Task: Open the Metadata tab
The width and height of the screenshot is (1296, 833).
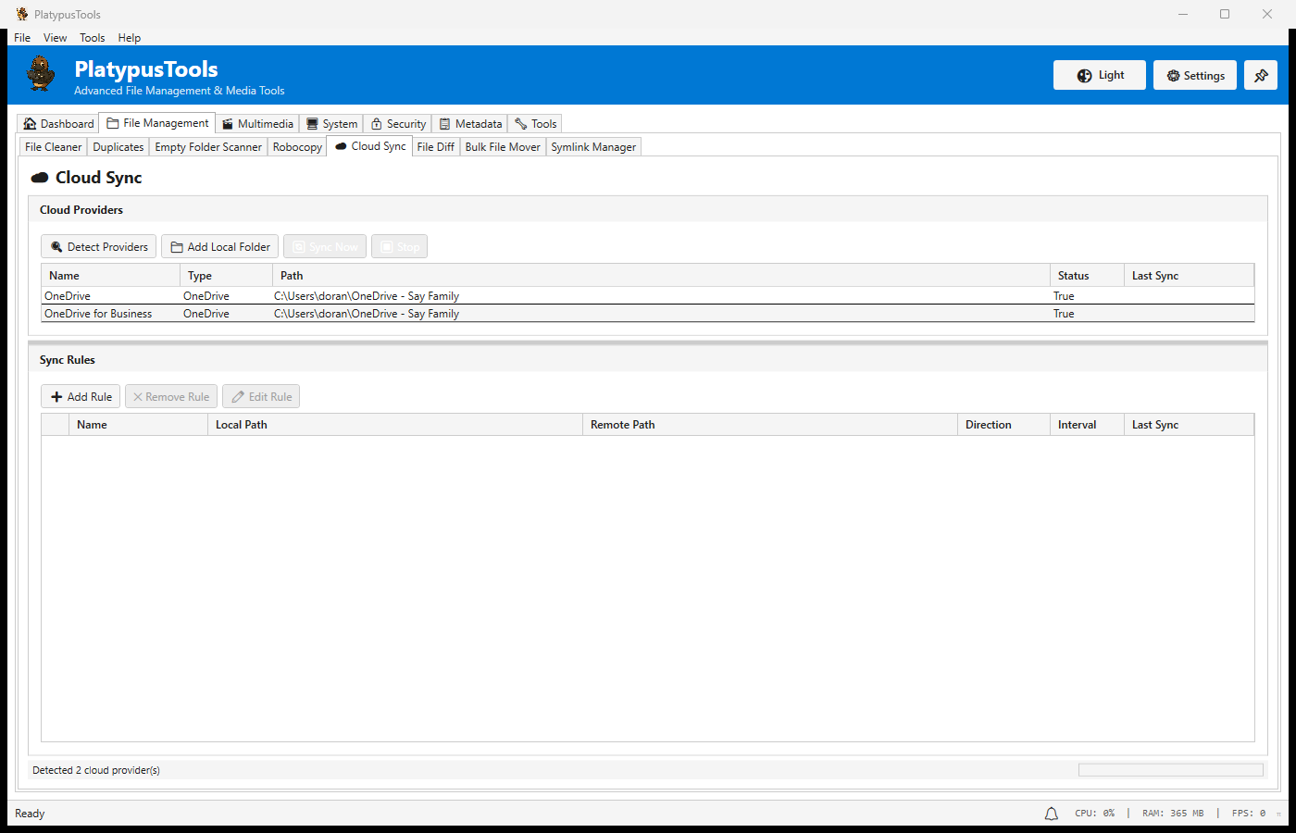Action: (470, 124)
